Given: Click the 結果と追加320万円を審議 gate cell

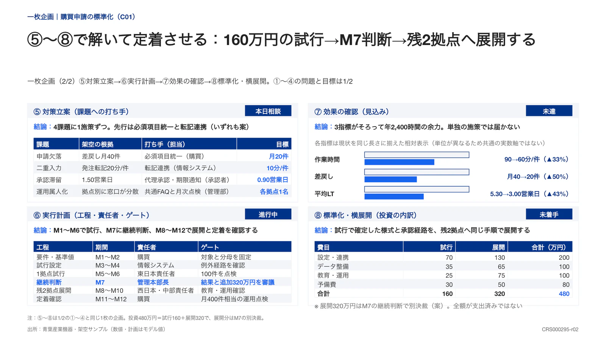Looking at the screenshot, I should 237,282.
